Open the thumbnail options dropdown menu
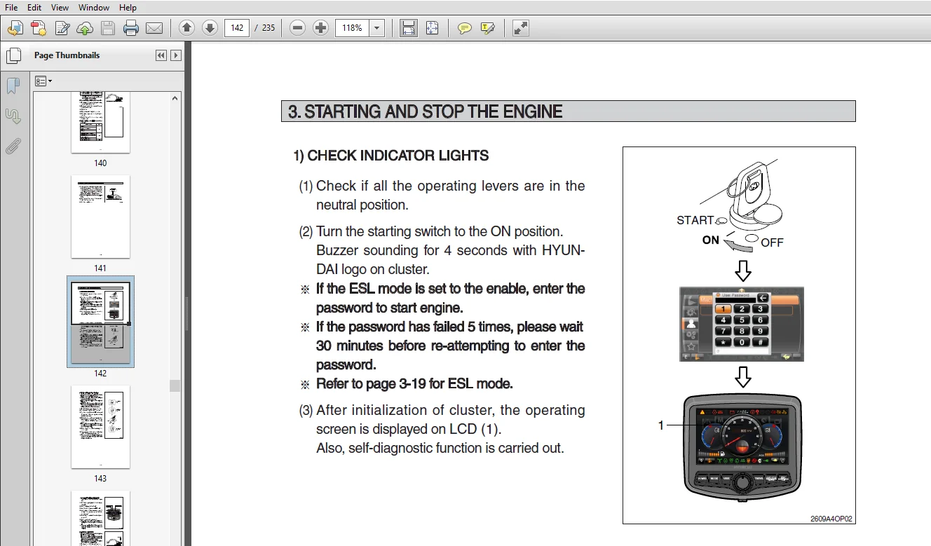 (x=43, y=81)
